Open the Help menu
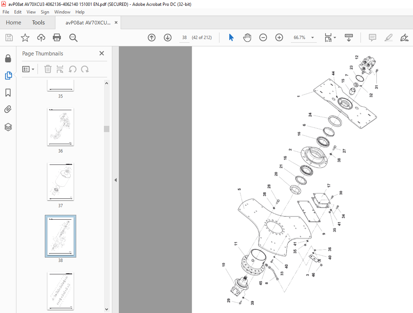This screenshot has width=413, height=313. (x=80, y=12)
